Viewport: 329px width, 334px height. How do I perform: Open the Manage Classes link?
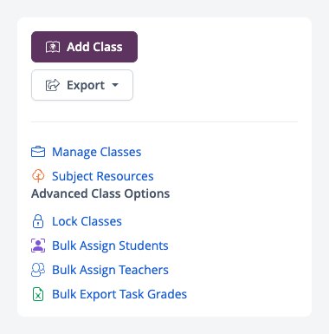pos(96,152)
